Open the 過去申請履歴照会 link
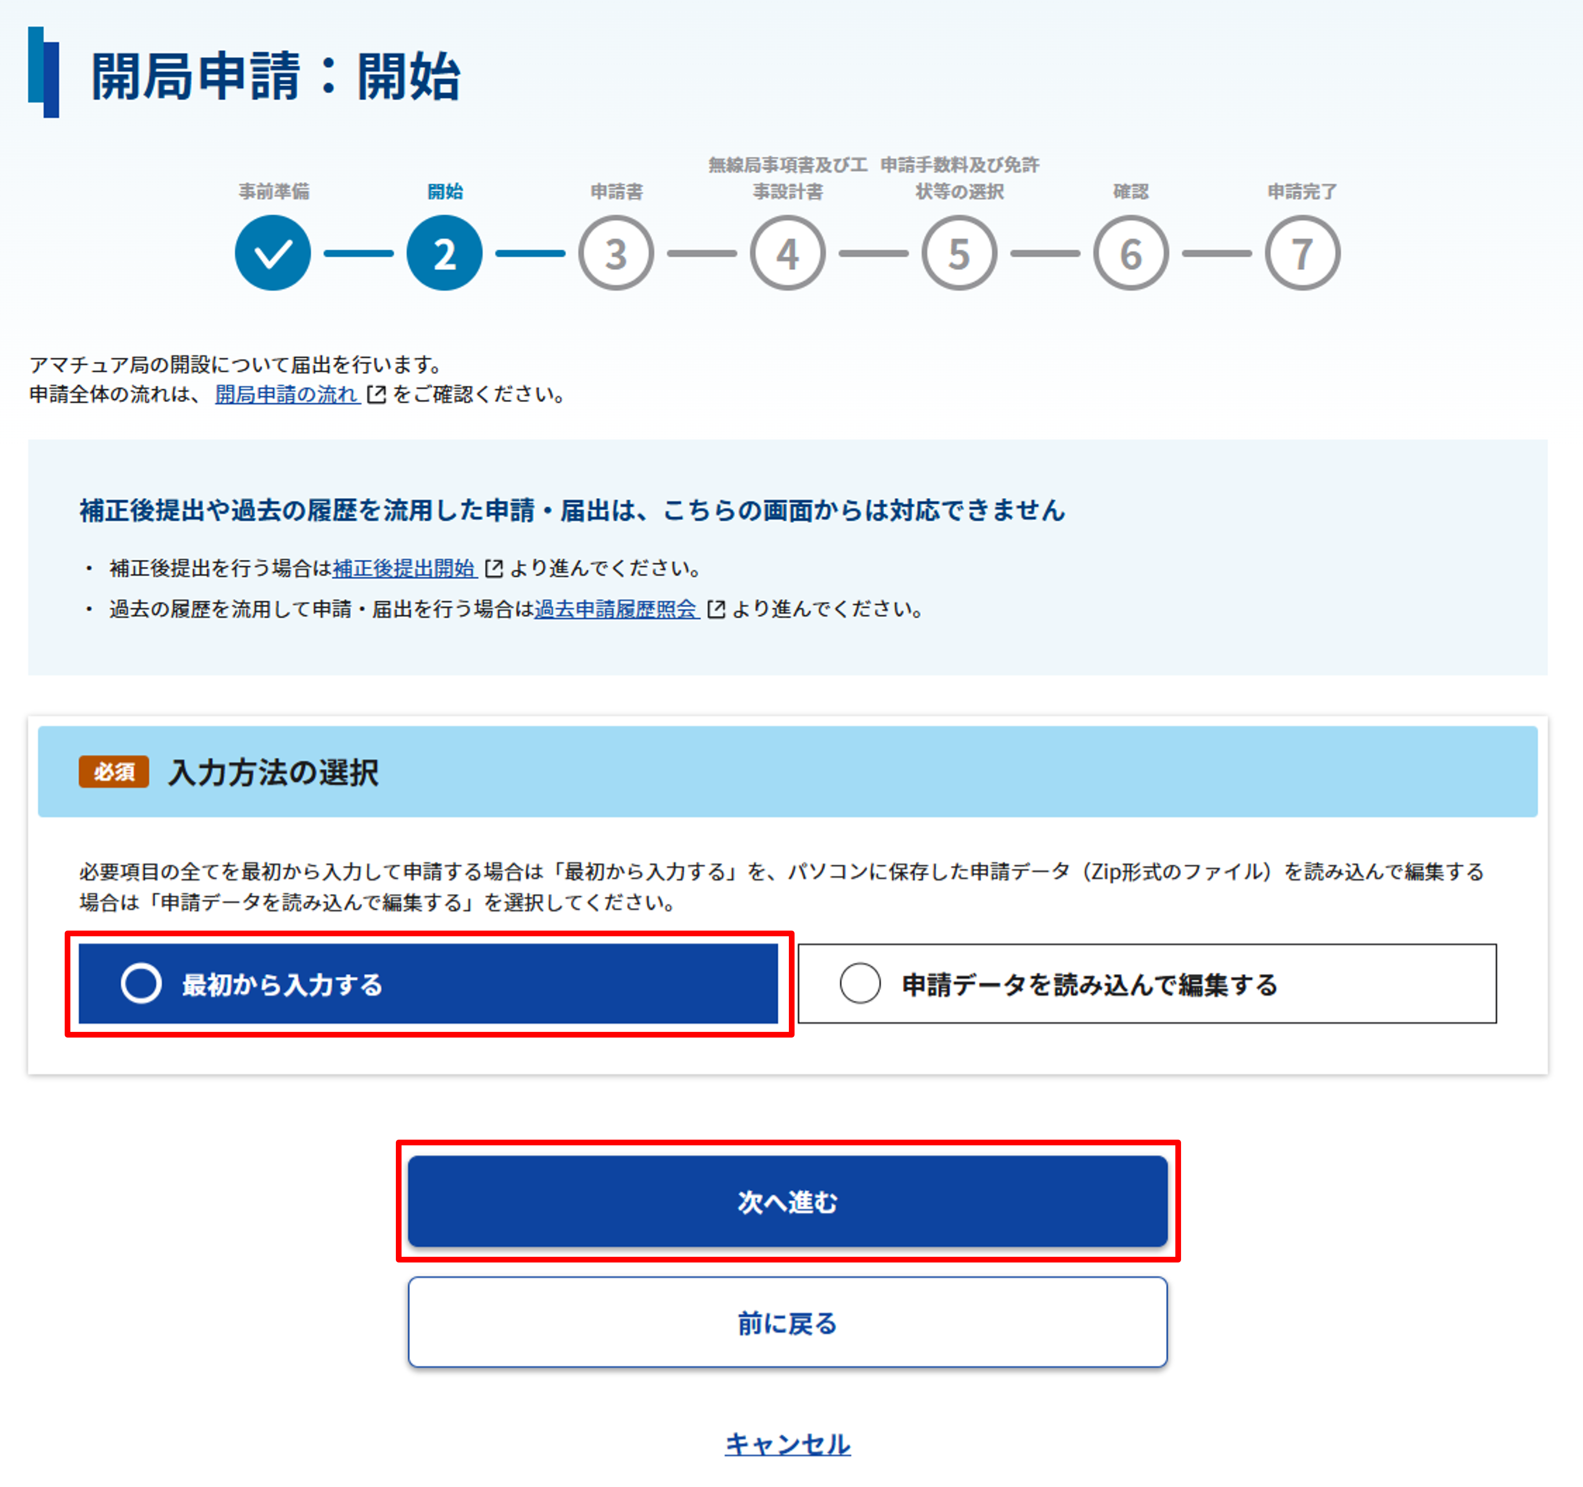Screen dimensions: 1583x1487 click(x=616, y=609)
